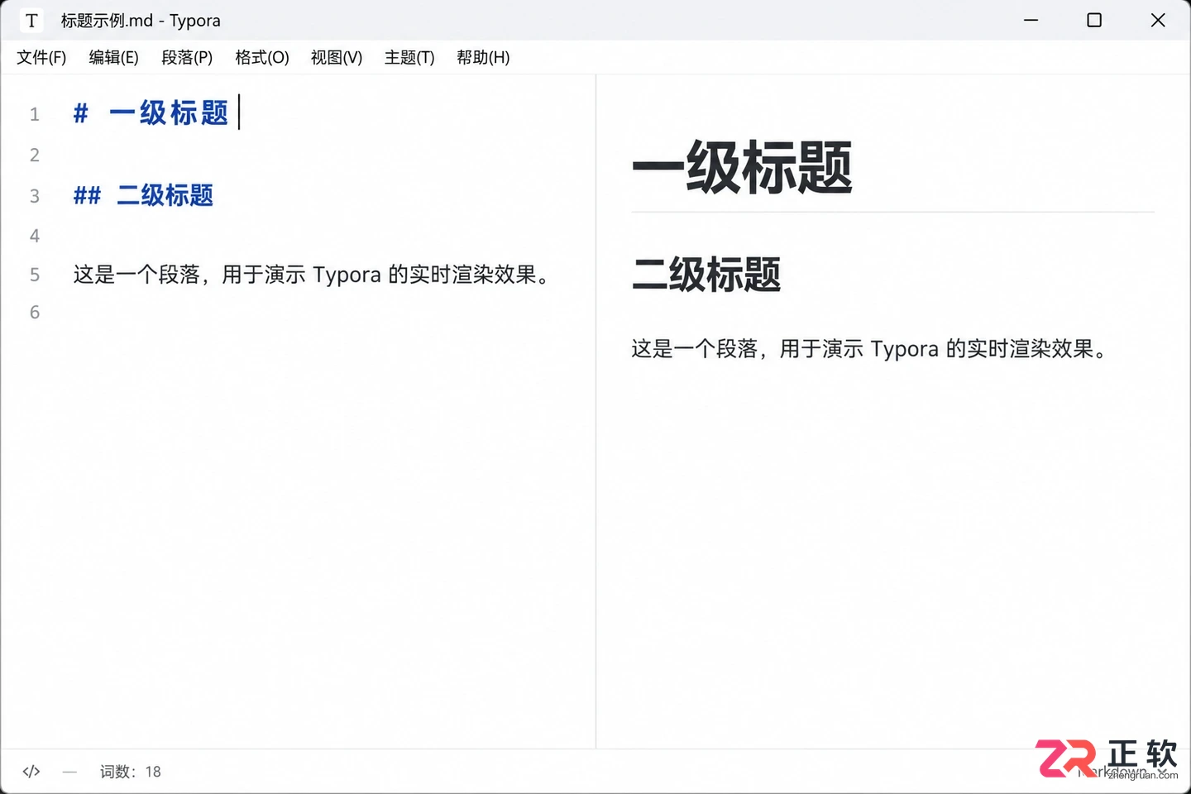Click rendered heading 一级标题 in preview
Screen dimensions: 1191x794
click(x=742, y=168)
